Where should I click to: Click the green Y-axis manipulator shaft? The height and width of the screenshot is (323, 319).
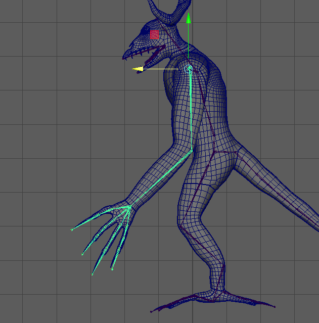189,43
